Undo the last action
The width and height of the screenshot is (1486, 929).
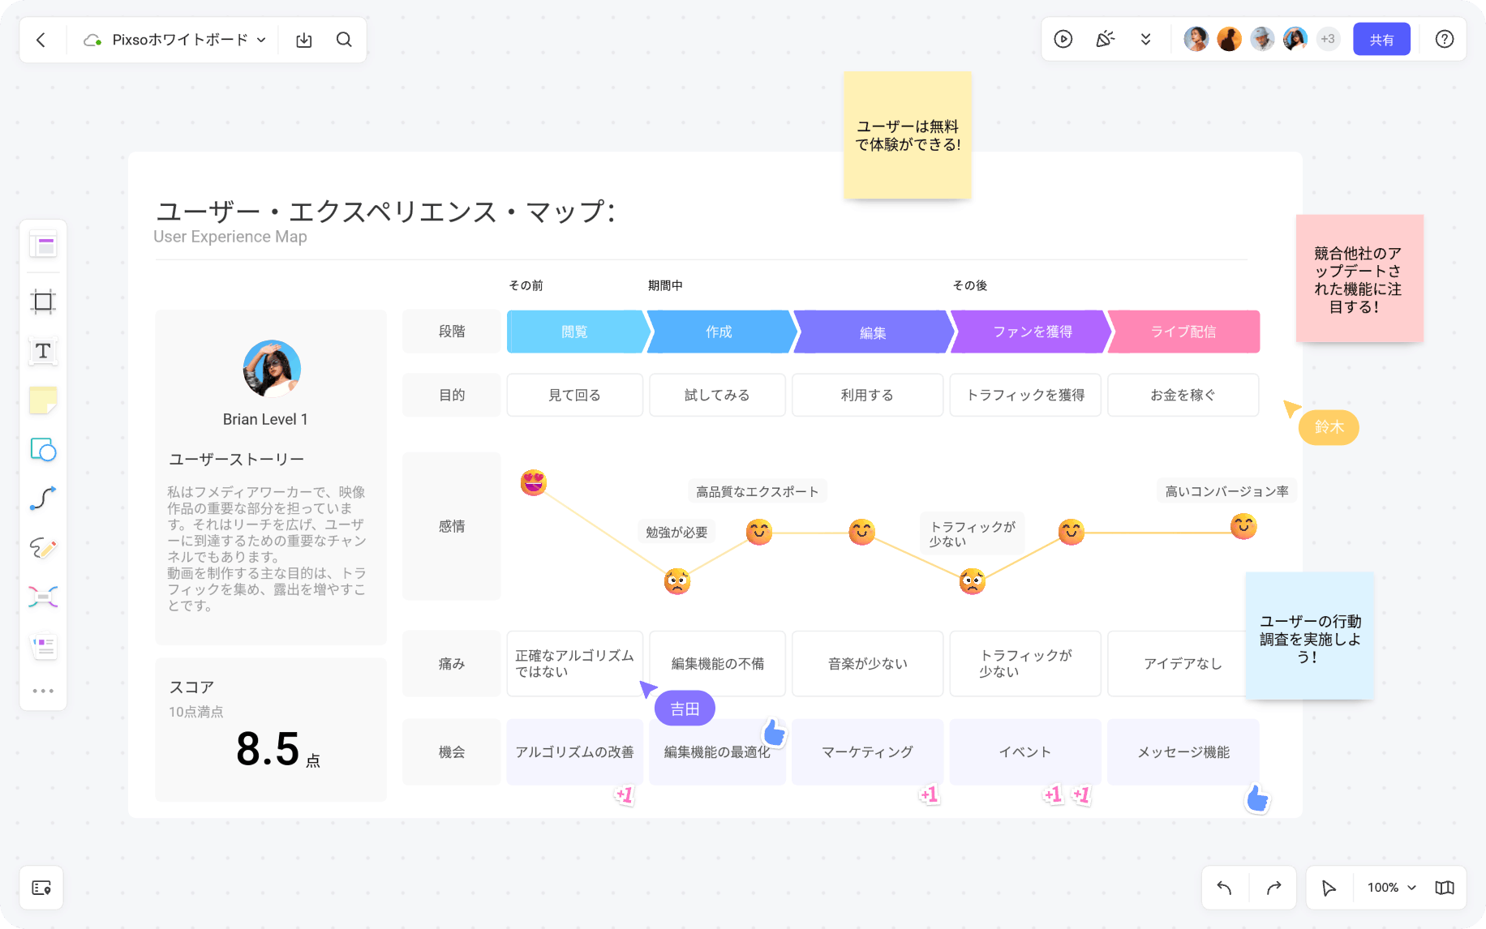[x=1225, y=888]
